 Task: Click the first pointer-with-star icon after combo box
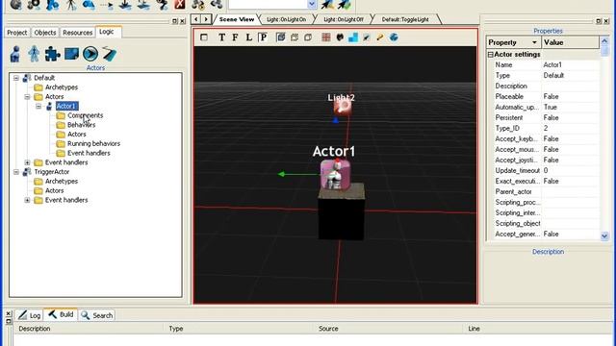pos(327,4)
